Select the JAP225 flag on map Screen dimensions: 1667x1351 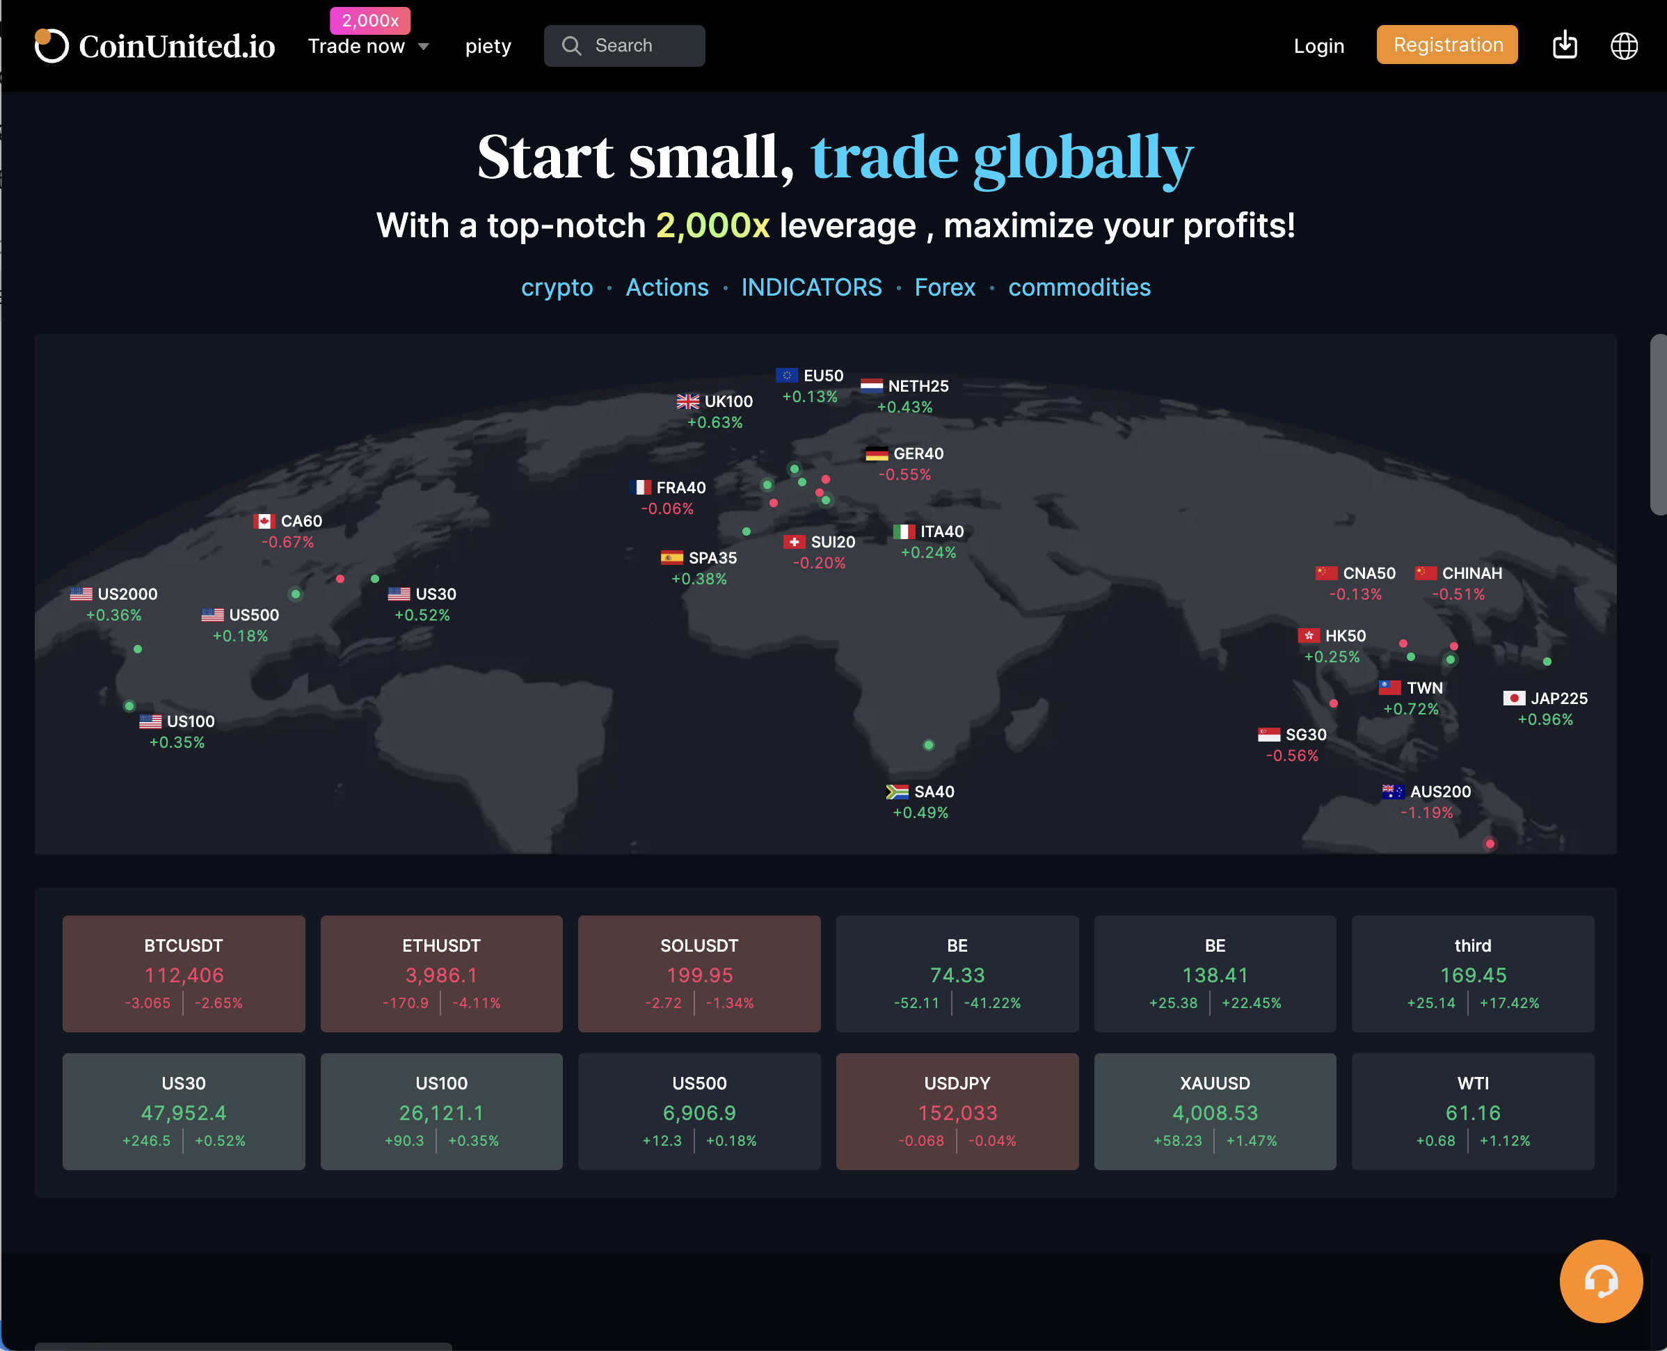1513,698
